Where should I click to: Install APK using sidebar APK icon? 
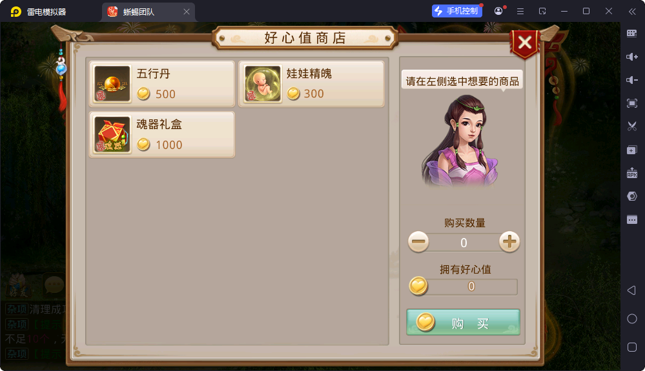pos(632,173)
